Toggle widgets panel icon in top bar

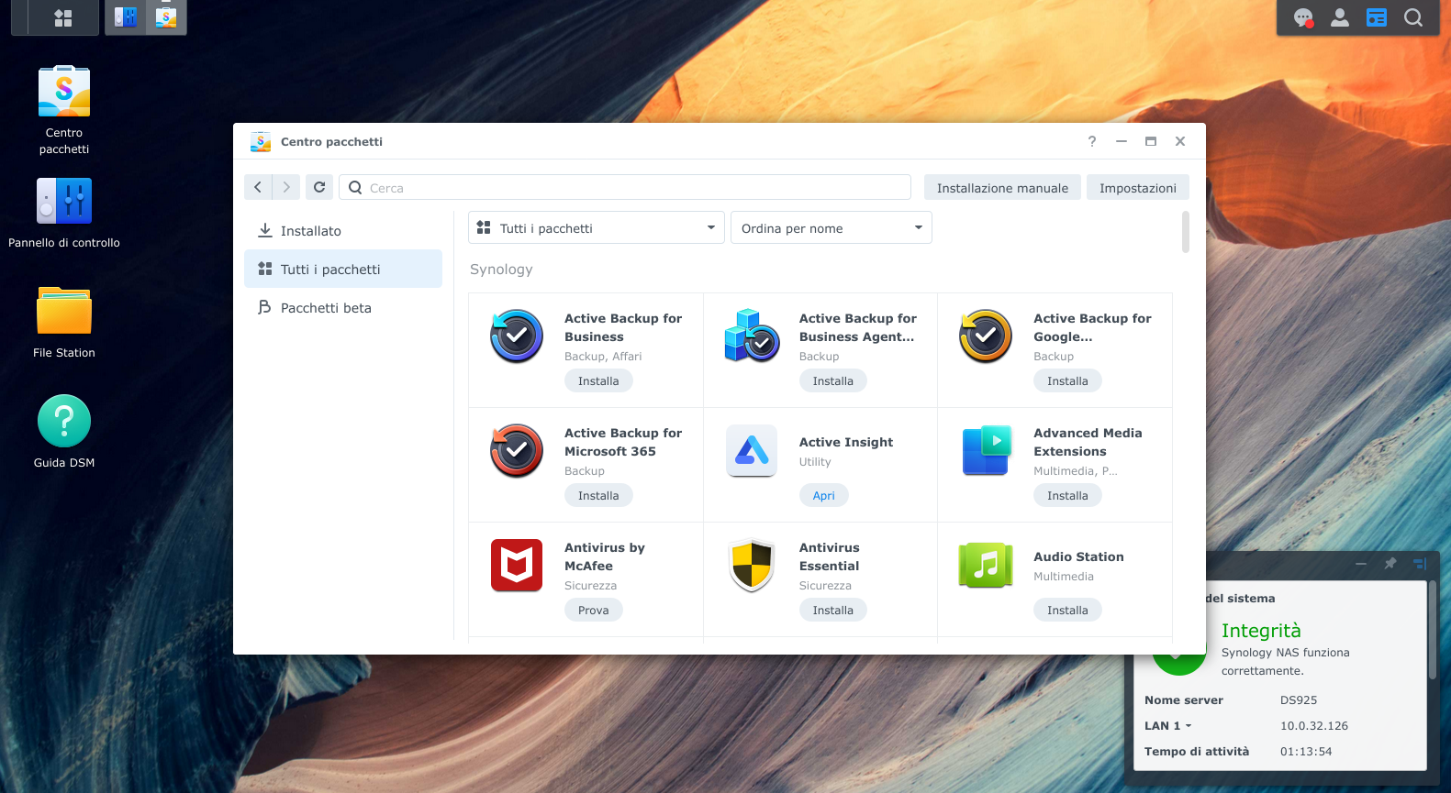1377,17
